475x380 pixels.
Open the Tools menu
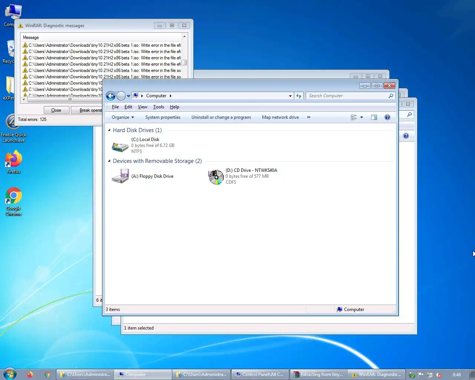[x=158, y=107]
